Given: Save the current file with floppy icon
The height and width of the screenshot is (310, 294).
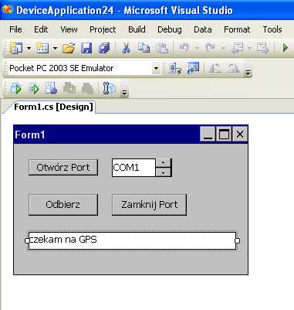Looking at the screenshot, I should click(86, 48).
